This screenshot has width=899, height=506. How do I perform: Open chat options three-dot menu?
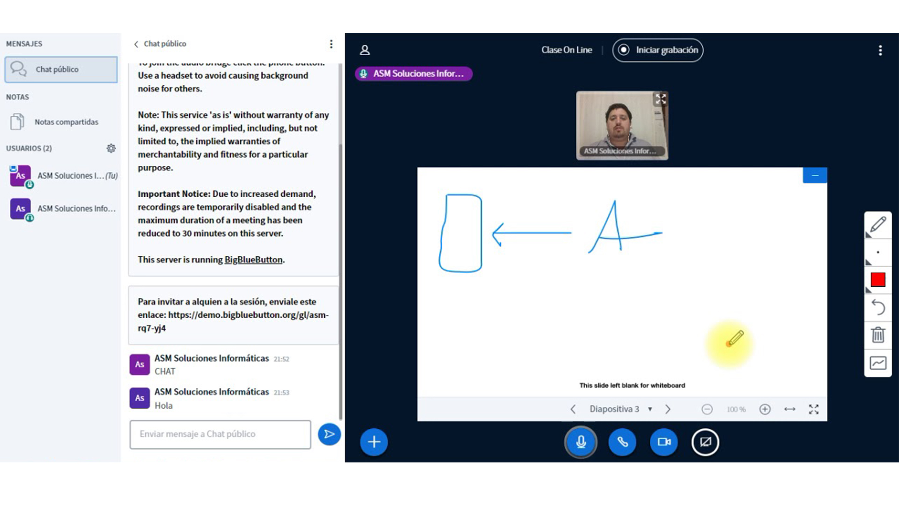click(x=331, y=44)
